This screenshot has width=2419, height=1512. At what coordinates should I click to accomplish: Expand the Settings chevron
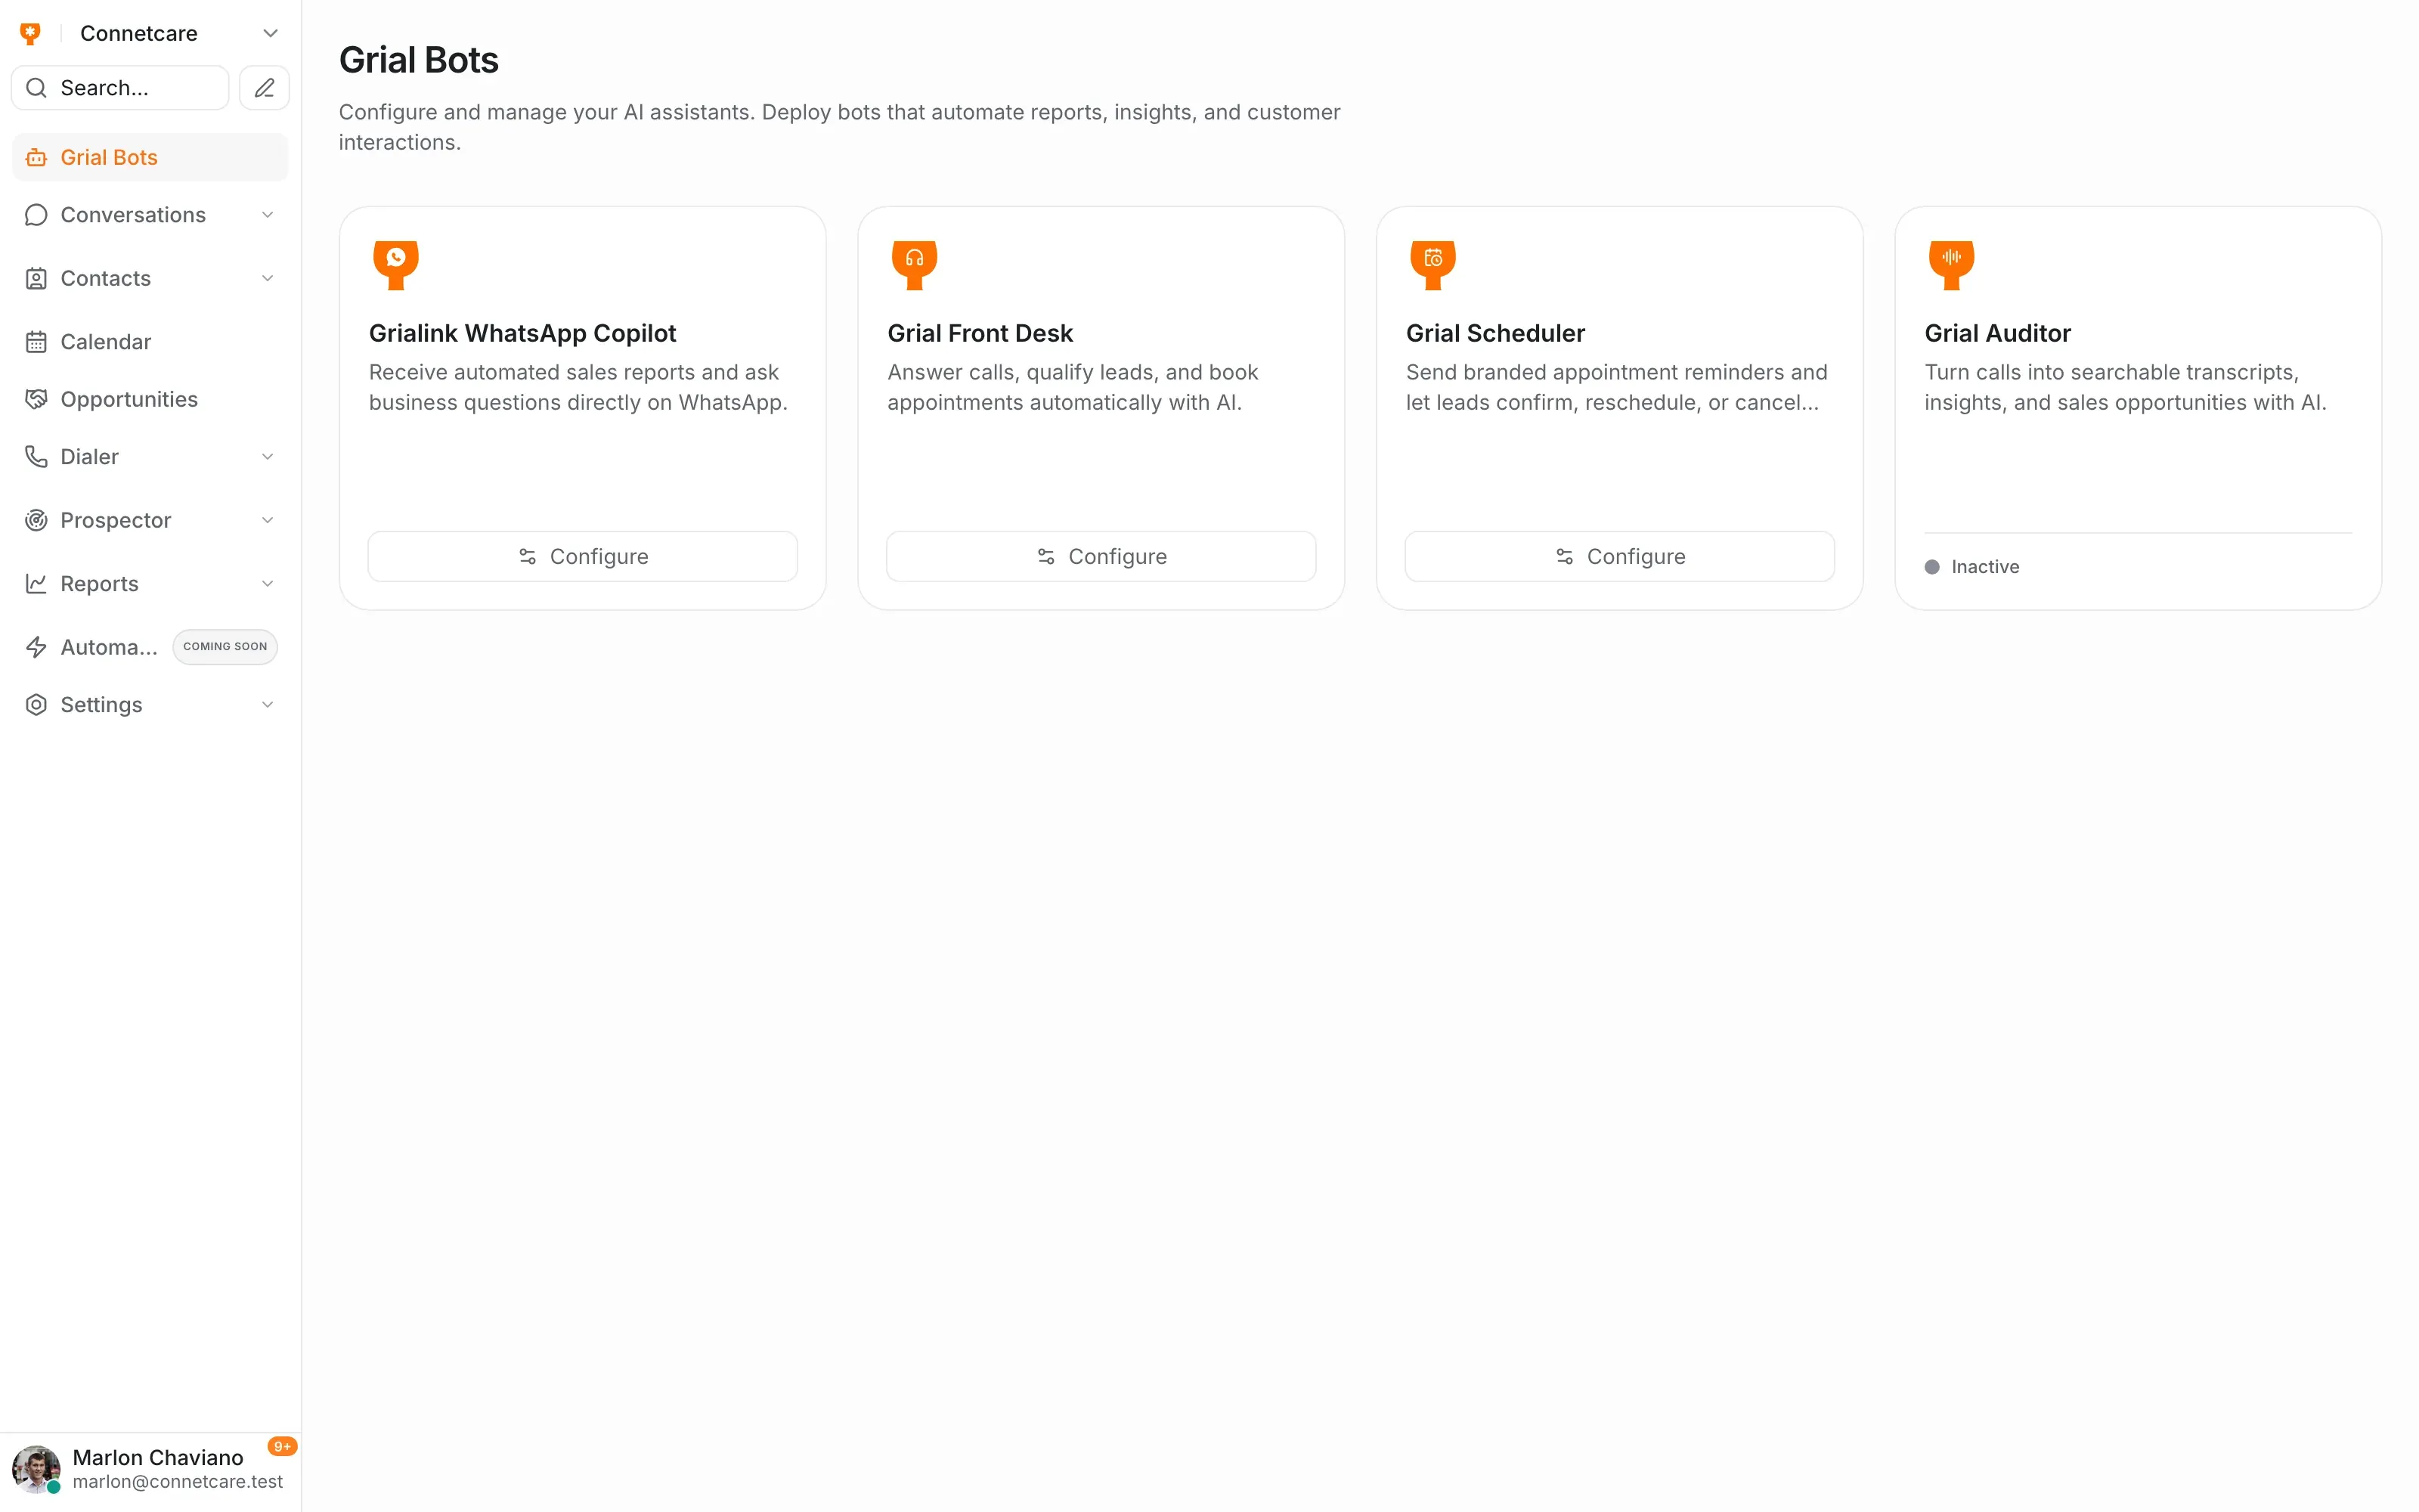point(267,705)
